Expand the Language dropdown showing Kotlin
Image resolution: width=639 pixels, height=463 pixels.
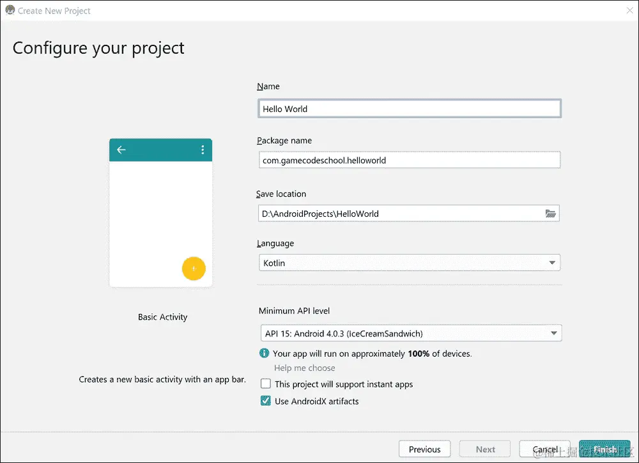tap(410, 263)
